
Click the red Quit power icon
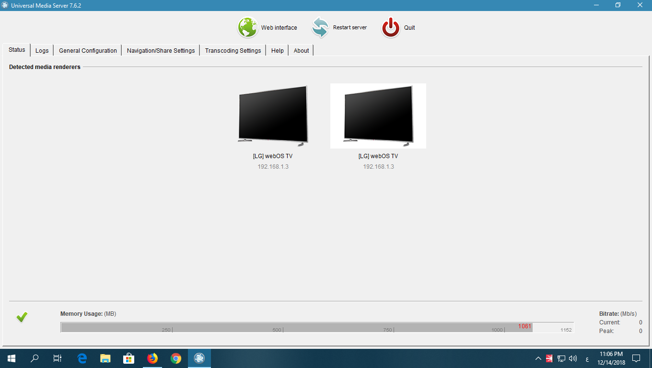tap(391, 27)
